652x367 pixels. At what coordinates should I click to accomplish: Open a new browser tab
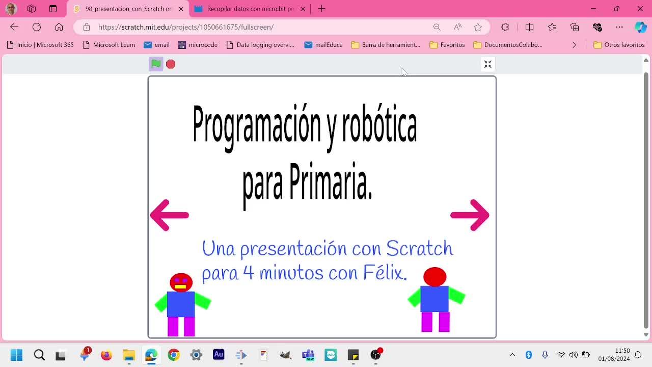(x=321, y=9)
